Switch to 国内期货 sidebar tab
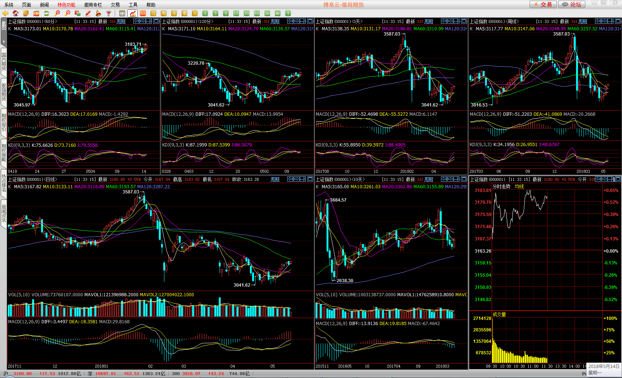 (x=4, y=61)
